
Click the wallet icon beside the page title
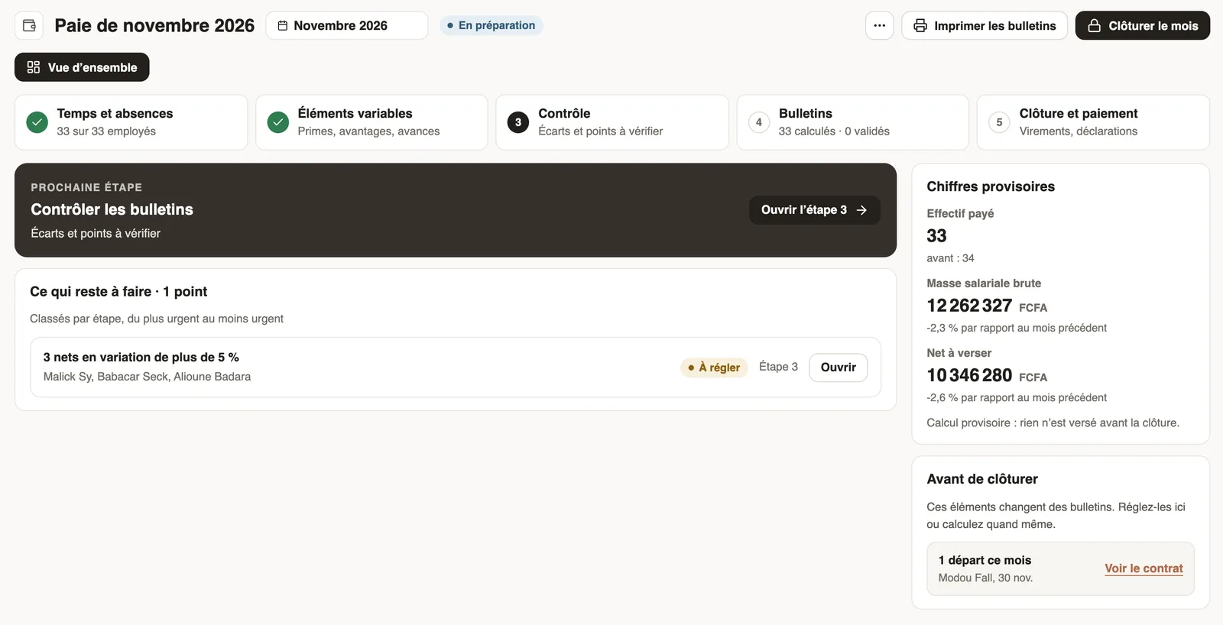(29, 25)
